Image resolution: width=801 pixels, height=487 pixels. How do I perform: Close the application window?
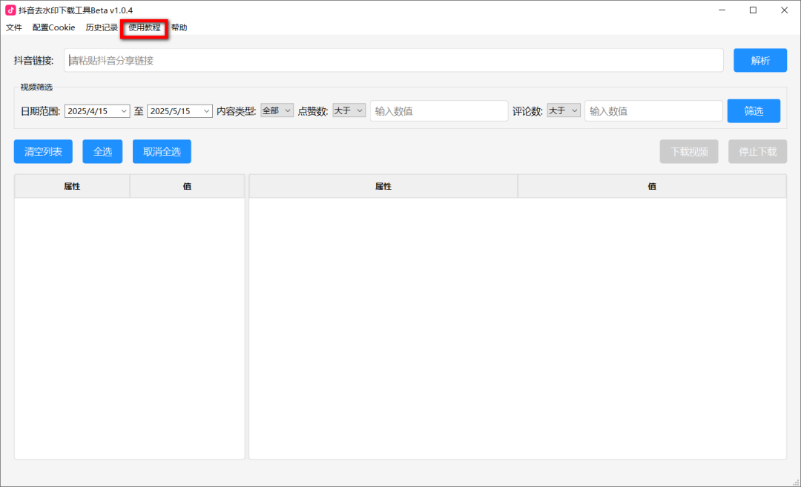point(784,10)
